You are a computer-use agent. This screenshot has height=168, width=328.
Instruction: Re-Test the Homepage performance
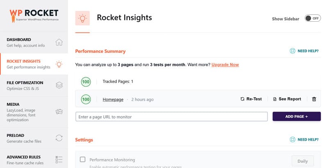point(251,99)
